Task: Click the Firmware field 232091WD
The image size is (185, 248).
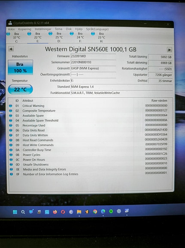Action: tap(93, 57)
